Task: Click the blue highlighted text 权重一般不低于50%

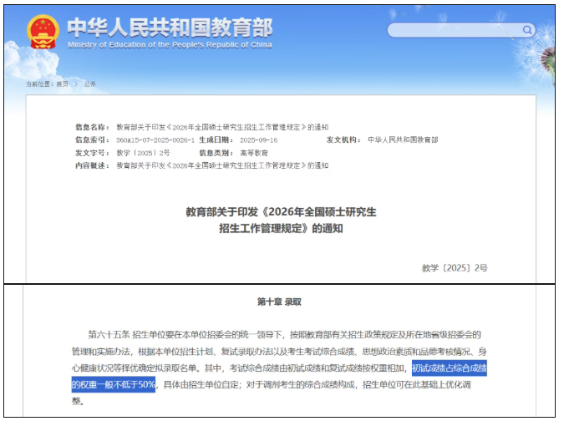Action: click(114, 384)
